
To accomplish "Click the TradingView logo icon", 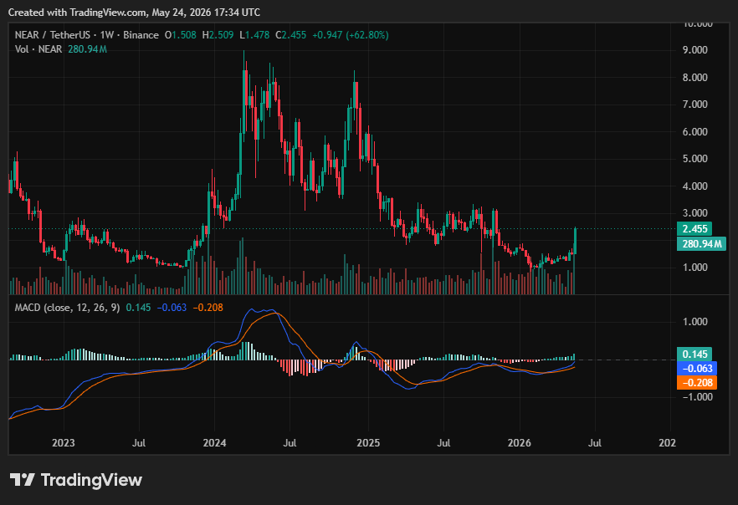I will point(22,480).
